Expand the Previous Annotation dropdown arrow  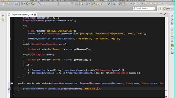pos(148,4)
